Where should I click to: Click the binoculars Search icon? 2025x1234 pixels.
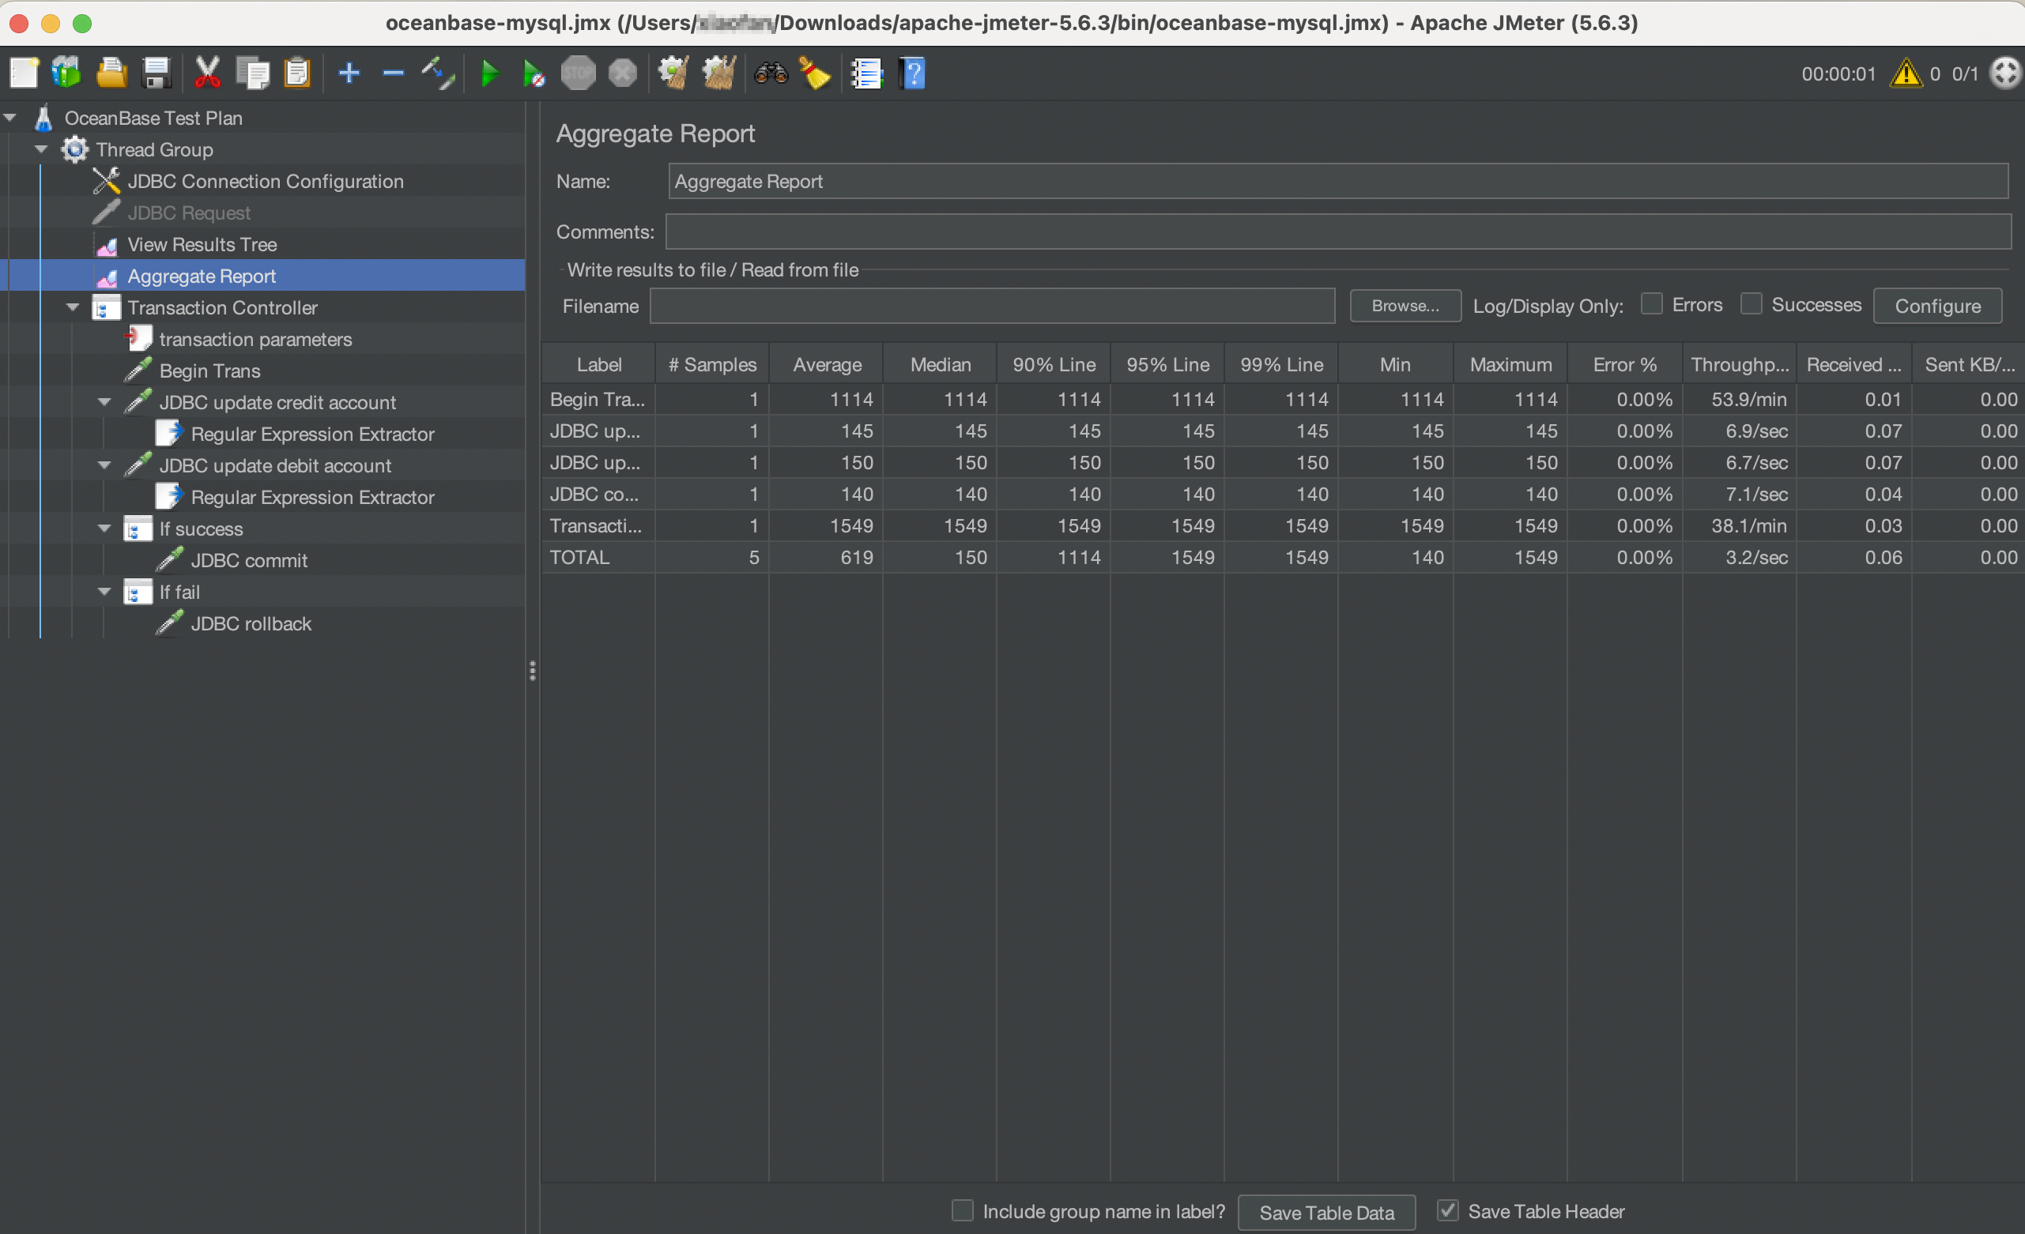(x=770, y=74)
